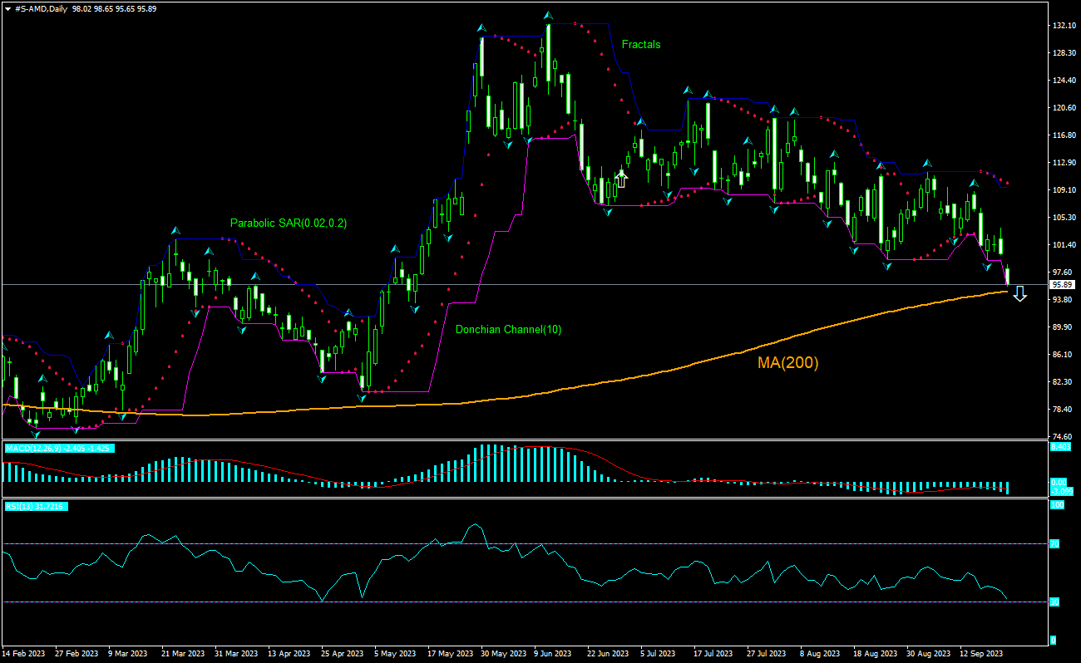The width and height of the screenshot is (1081, 663).
Task: Click the 30 May 2023 date on the time axis
Action: click(x=501, y=654)
